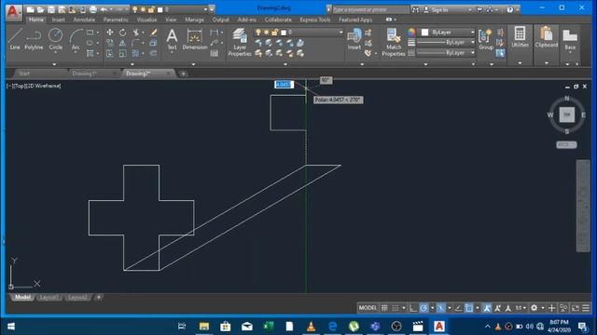Toggle snap mode in status bar
The width and height of the screenshot is (597, 335).
click(396, 308)
